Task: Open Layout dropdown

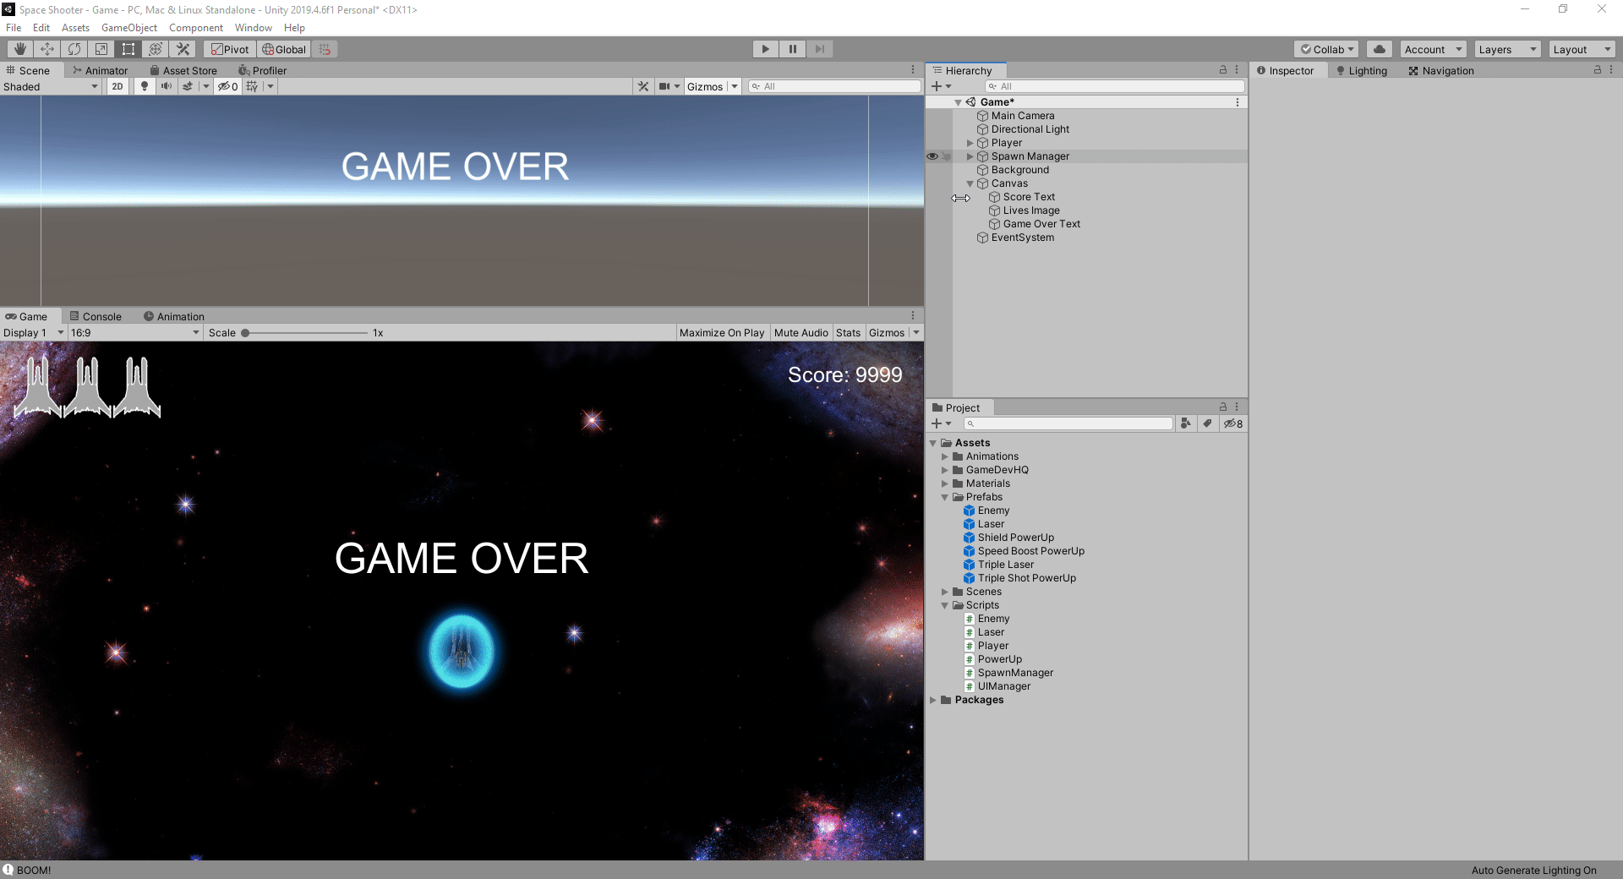Action: (x=1582, y=49)
